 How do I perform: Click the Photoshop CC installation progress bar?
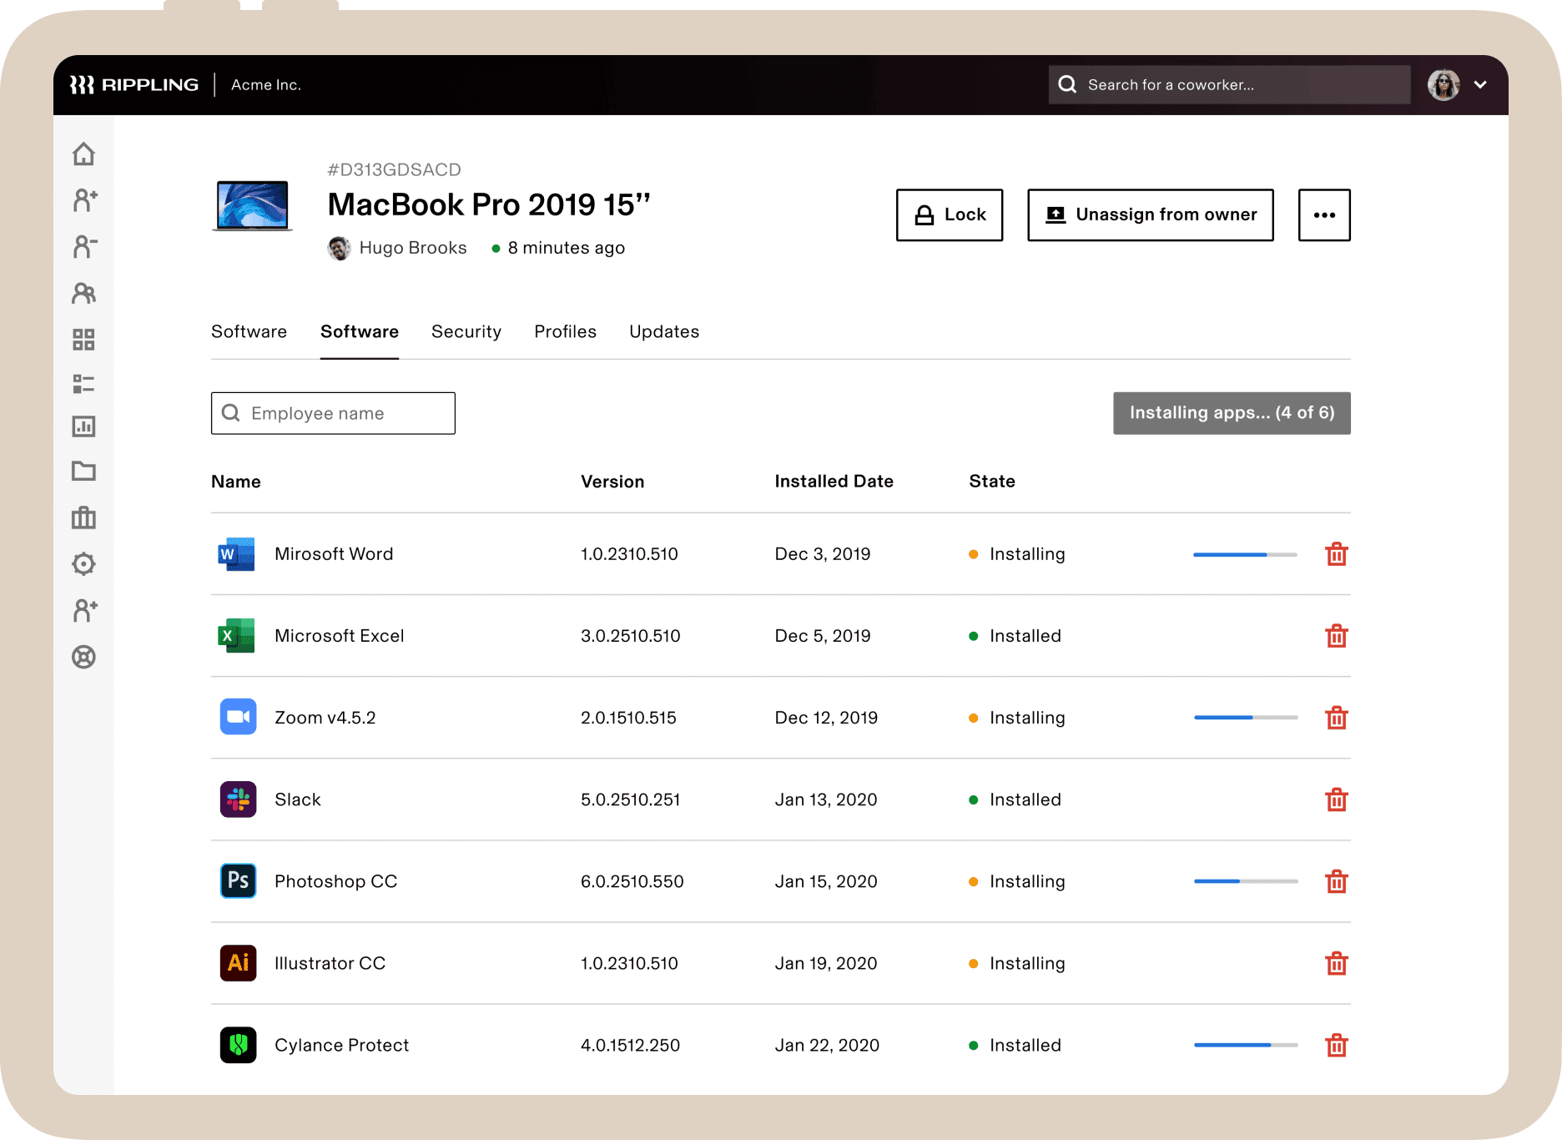click(x=1245, y=881)
